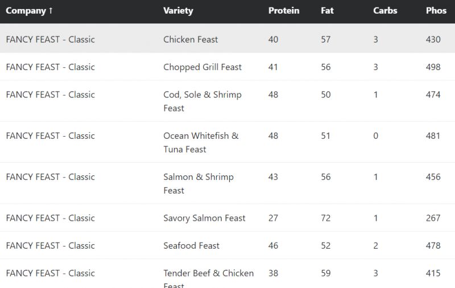Click Chopped Grill Feast variety cell

coord(202,67)
